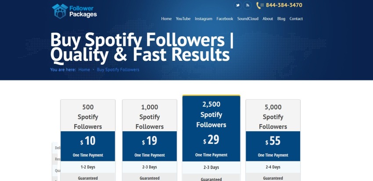Open the YouTube menu item
Image resolution: width=373 pixels, height=181 pixels.
pyautogui.click(x=183, y=19)
